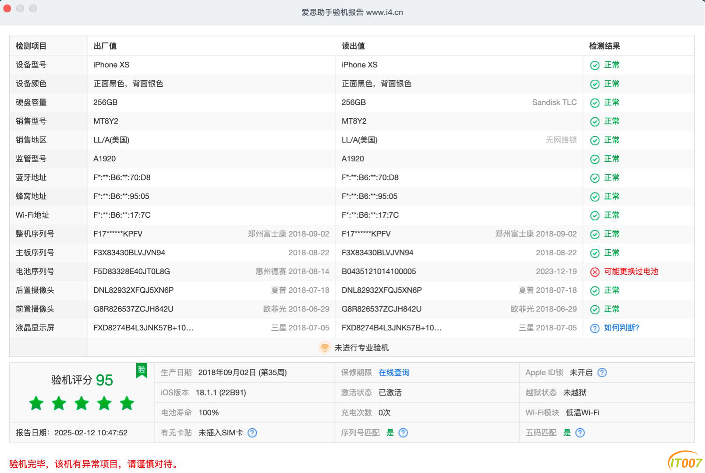Click the 已激活 activation status value
Viewport: 705px width, 473px height.
pos(390,393)
